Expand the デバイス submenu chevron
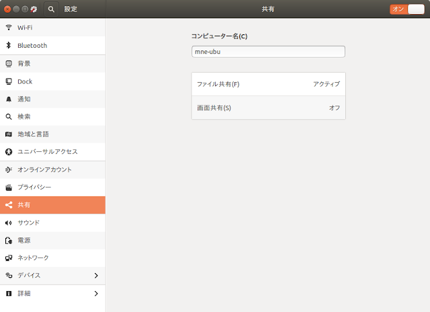This screenshot has height=312, width=430. (x=96, y=275)
